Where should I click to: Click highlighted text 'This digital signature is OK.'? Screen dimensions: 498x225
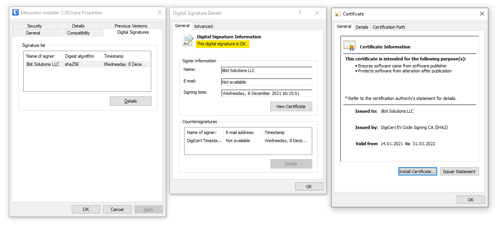coord(221,44)
